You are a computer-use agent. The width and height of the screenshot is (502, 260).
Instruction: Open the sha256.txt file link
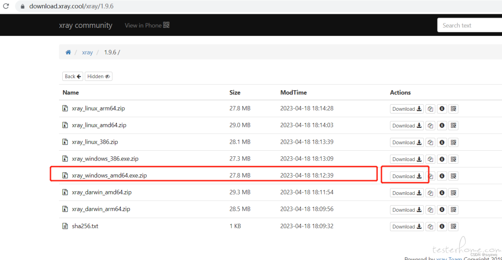click(85, 226)
